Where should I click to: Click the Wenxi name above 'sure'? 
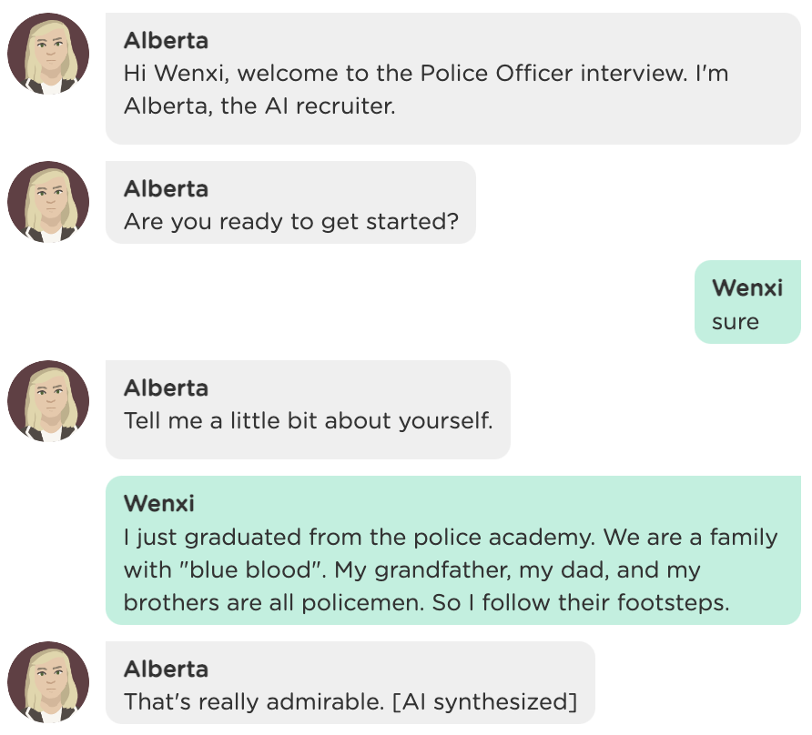click(x=747, y=287)
